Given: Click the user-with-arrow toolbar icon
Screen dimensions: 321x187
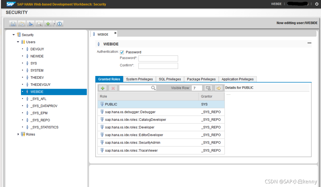Looking at the screenshot, I should click(x=31, y=24).
